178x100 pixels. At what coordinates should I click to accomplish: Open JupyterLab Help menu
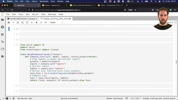61,14
